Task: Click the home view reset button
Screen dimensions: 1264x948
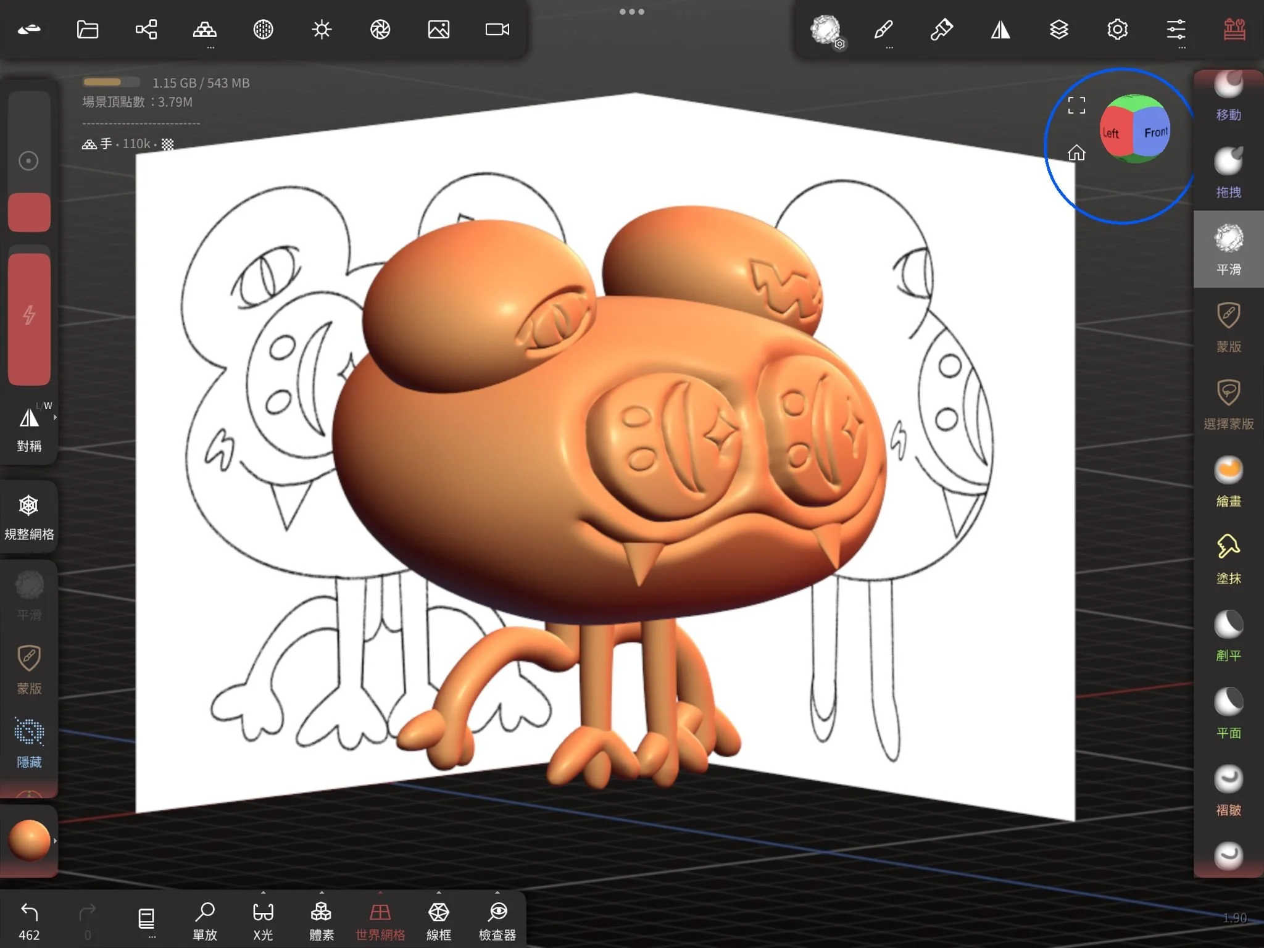Action: (x=1076, y=152)
